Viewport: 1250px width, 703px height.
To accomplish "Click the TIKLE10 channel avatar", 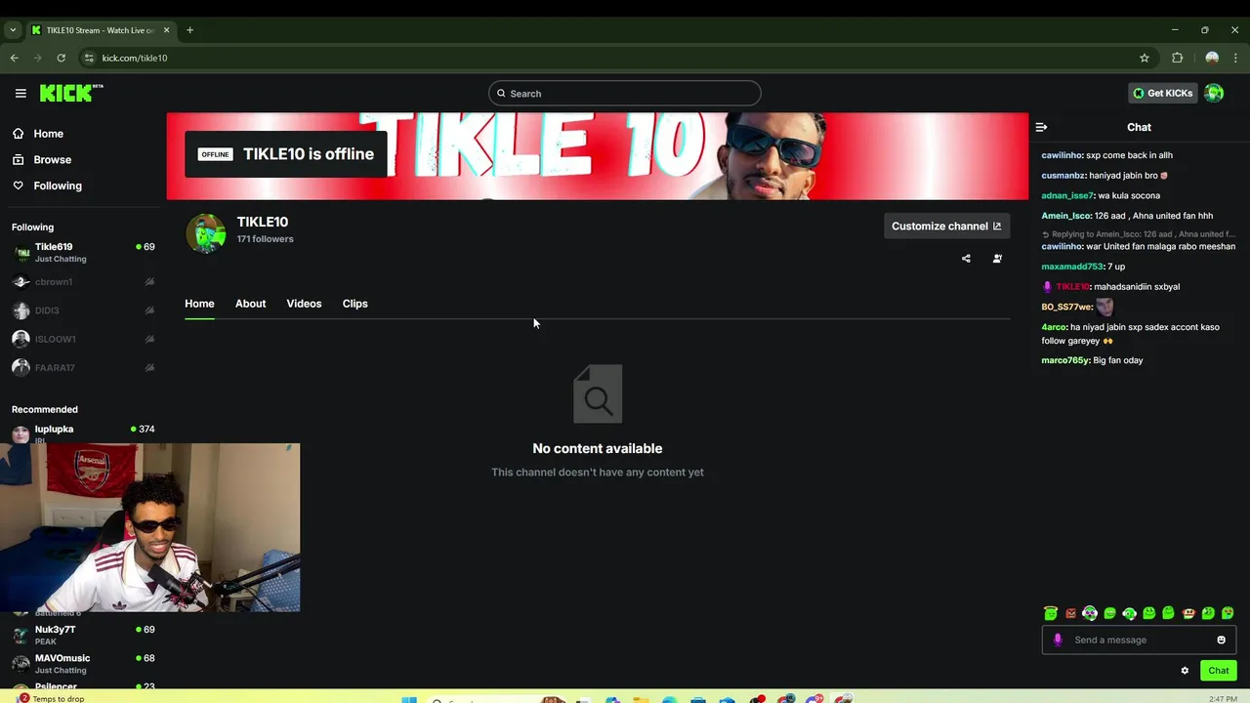I will tap(206, 233).
